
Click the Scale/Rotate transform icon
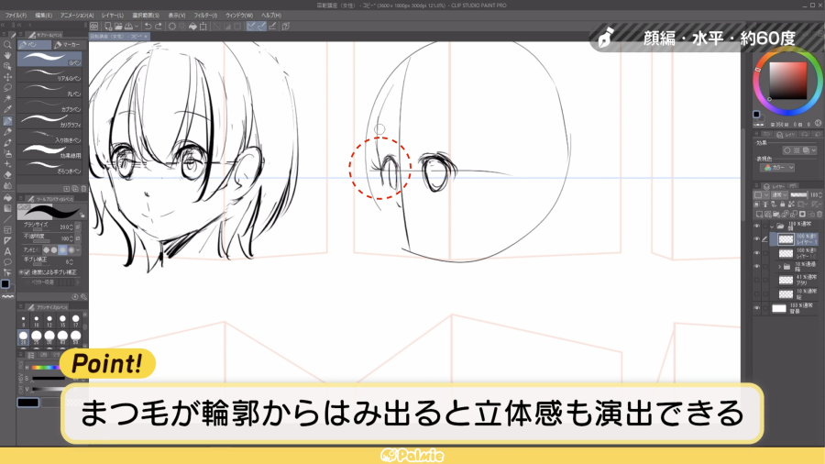203,26
